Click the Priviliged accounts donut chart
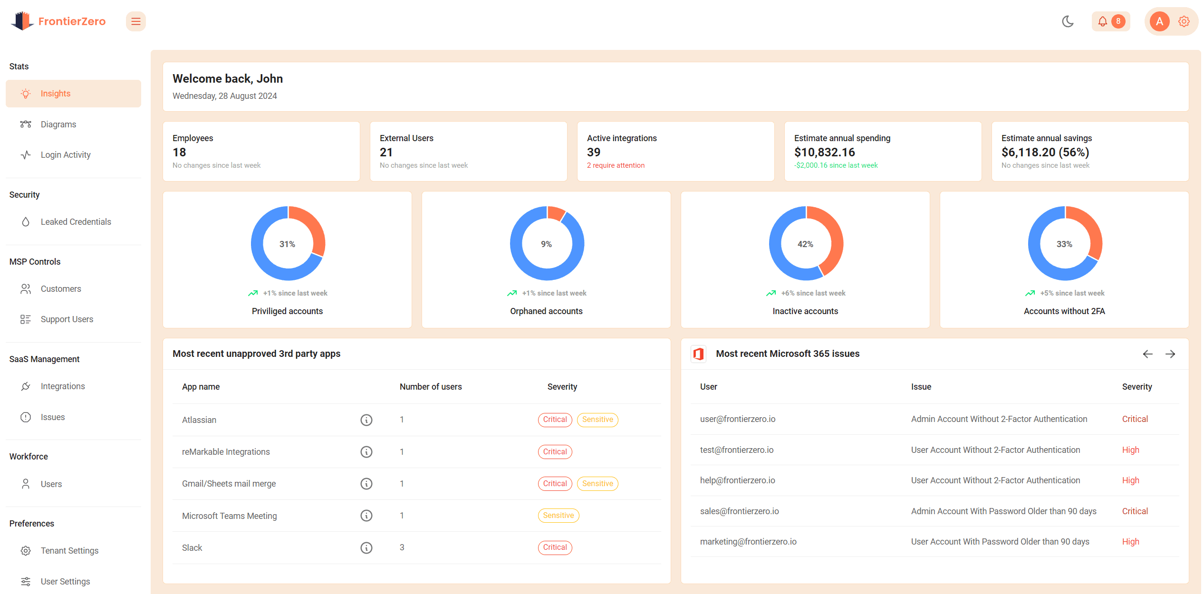The width and height of the screenshot is (1204, 594). (x=288, y=243)
